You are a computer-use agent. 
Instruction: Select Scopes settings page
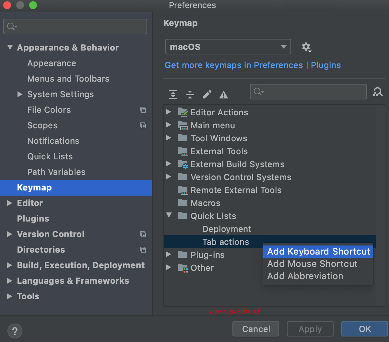(x=42, y=125)
